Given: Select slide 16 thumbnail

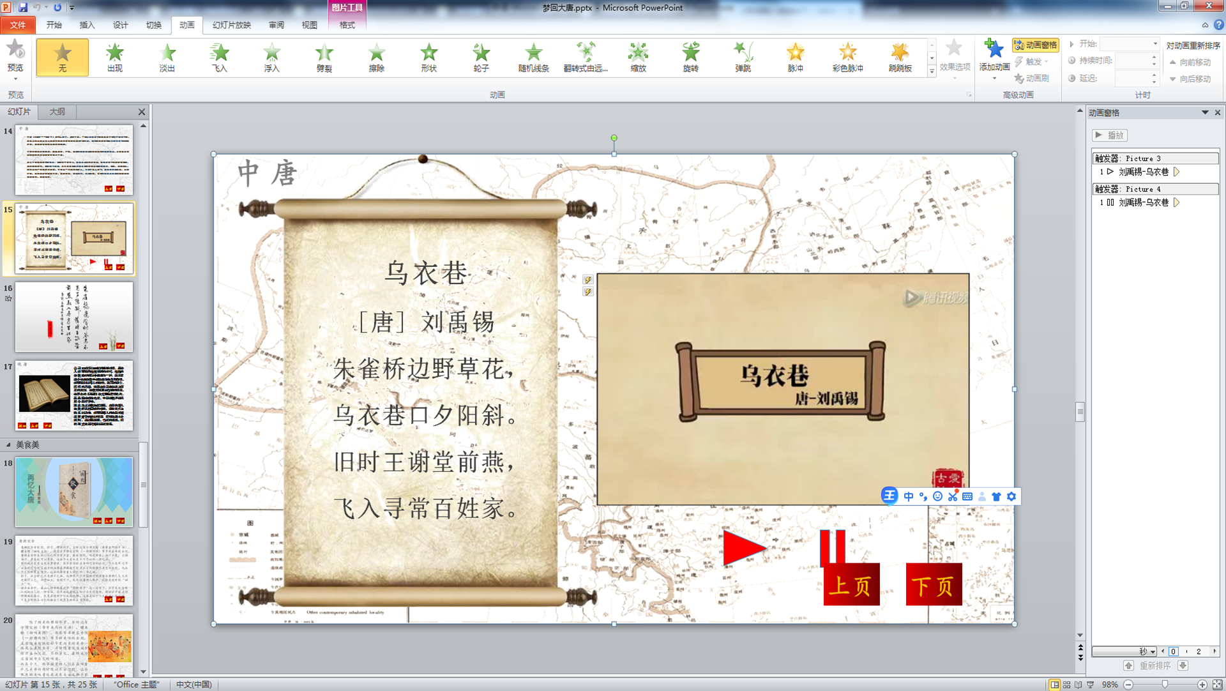Looking at the screenshot, I should point(74,317).
